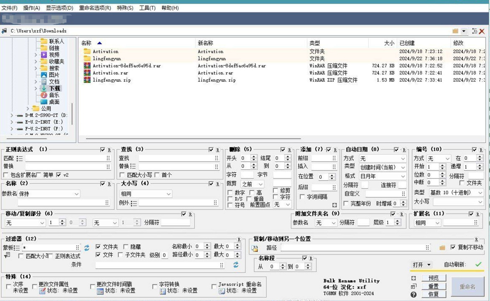The image size is (490, 301).
Task: Click the R reset icon of 过滤器 (12)
Action: coord(239,240)
